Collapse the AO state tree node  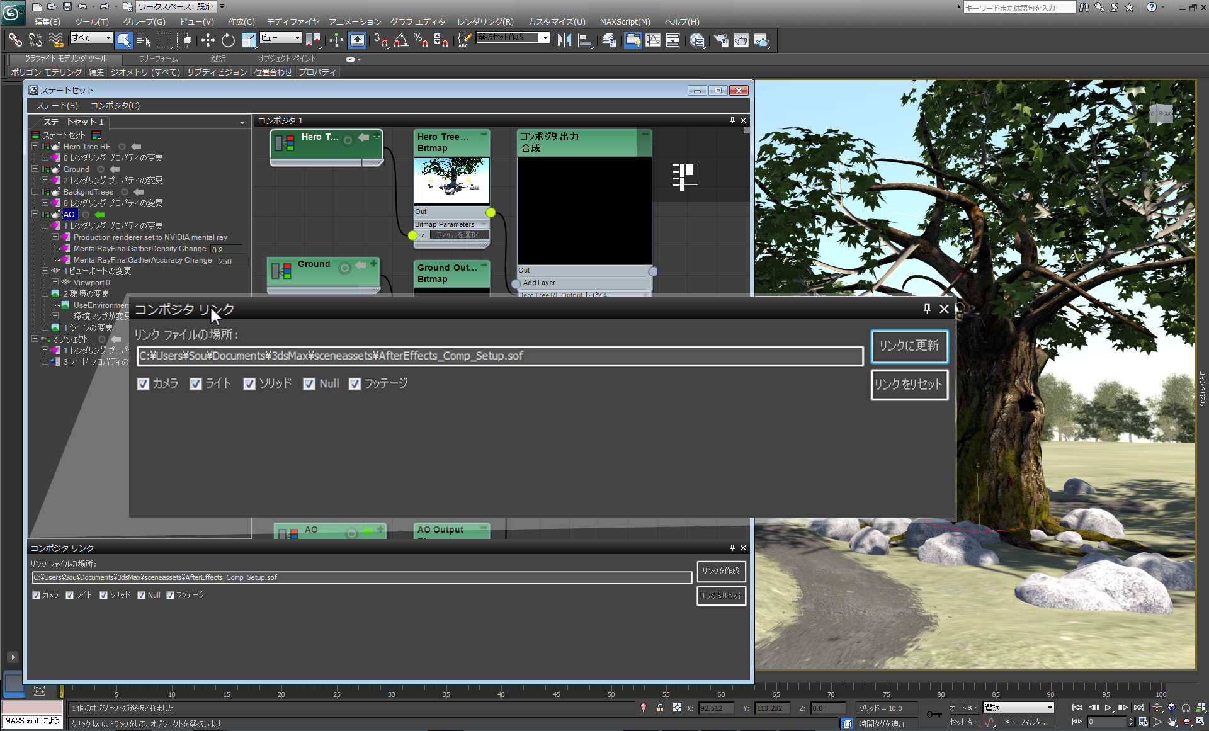(x=35, y=215)
